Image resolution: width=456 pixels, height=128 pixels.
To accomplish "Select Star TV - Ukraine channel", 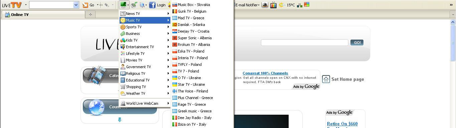I will [202, 84].
